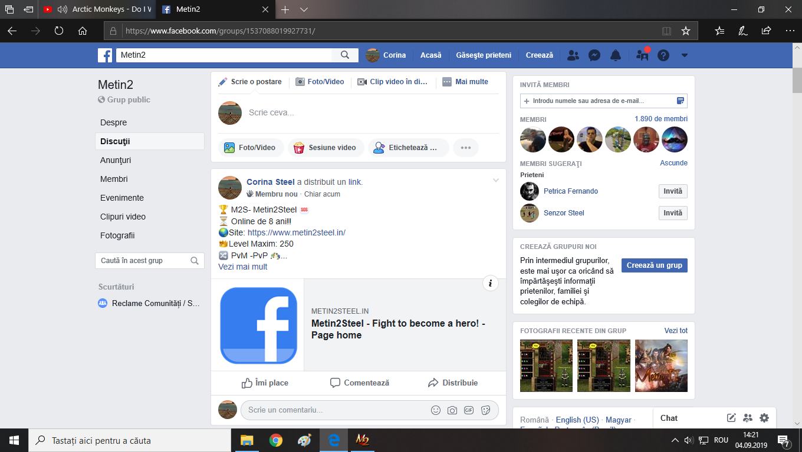This screenshot has height=452, width=802.
Task: Open File Explorer from the taskbar
Action: coord(246,440)
